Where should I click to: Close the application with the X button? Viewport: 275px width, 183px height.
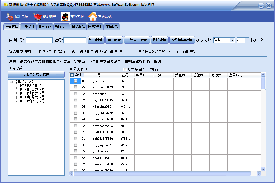[269, 6]
